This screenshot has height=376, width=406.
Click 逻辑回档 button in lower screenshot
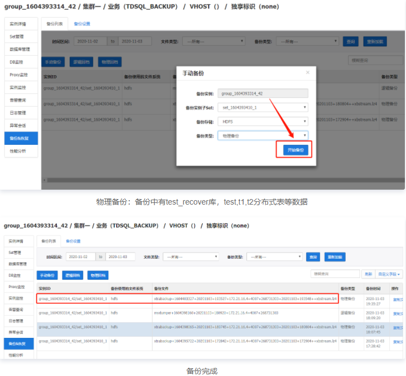pos(72,275)
